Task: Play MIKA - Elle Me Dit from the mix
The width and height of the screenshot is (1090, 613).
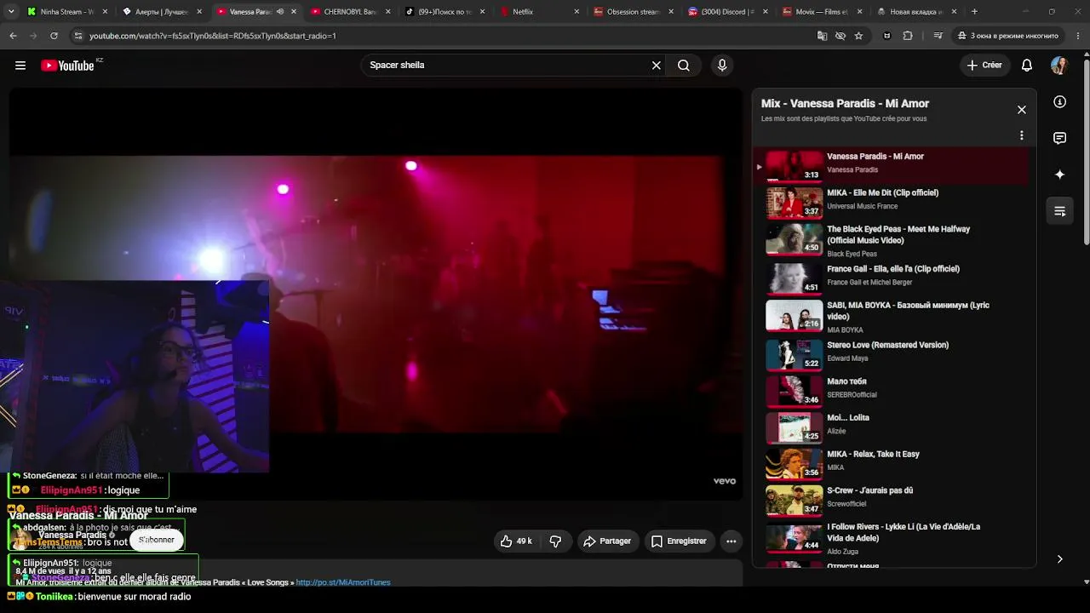Action: [x=890, y=201]
